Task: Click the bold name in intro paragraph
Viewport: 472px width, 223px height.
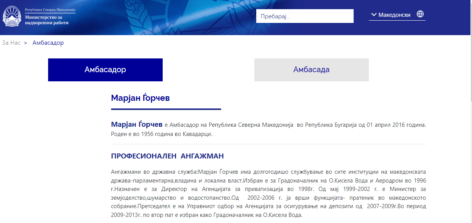Action: click(136, 124)
